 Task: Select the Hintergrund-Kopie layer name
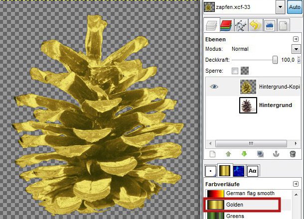pyautogui.click(x=280, y=87)
